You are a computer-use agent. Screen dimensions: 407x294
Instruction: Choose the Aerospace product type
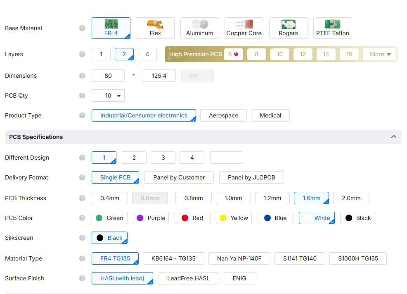click(x=223, y=115)
